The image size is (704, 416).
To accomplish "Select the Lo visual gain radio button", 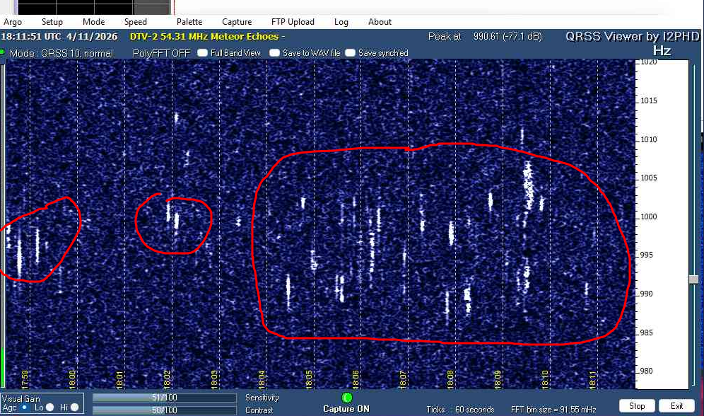I will tap(50, 407).
